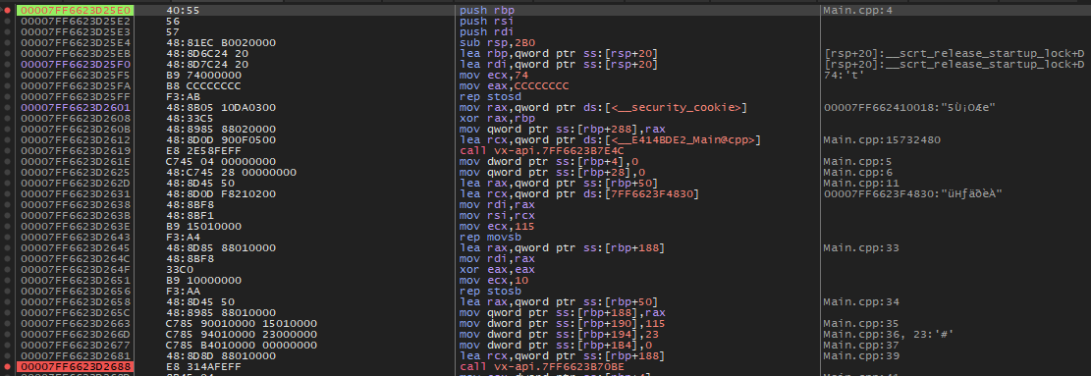The width and height of the screenshot is (1091, 376).
Task: Select address 00007FF6623D263B
Action: (76, 215)
